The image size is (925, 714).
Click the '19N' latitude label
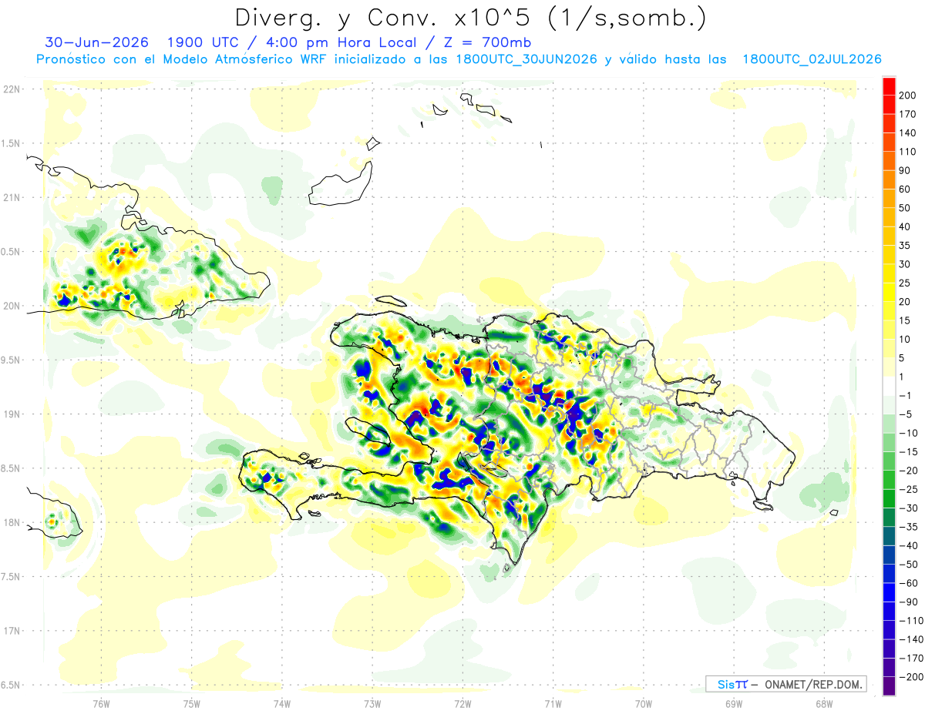click(x=11, y=414)
